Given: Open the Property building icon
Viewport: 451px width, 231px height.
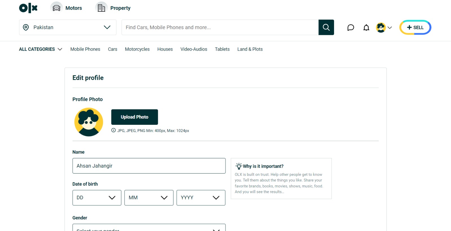Looking at the screenshot, I should 101,8.
